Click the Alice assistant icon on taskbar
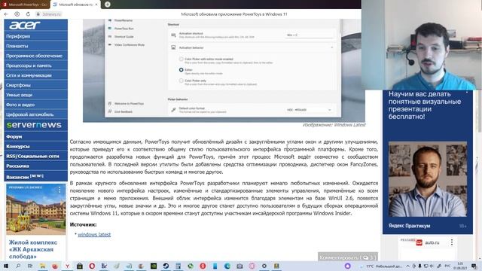Screen dimensions: 482x271 pos(348,266)
